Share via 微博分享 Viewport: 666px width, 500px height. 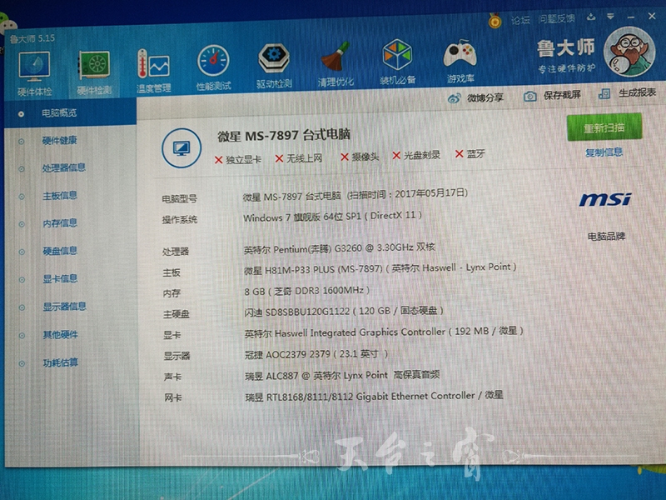475,97
